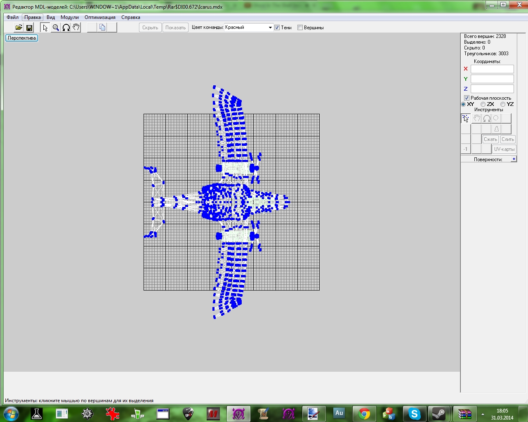Show hidden icons in system tray
The height and width of the screenshot is (422, 528).
click(x=483, y=414)
